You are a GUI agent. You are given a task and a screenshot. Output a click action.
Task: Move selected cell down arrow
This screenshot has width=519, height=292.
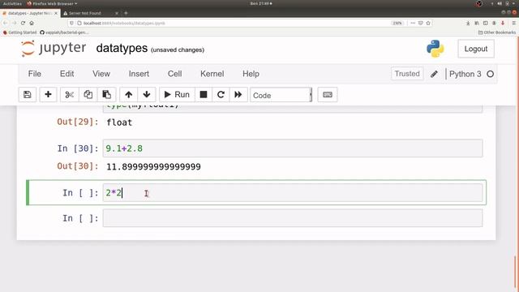coord(147,95)
